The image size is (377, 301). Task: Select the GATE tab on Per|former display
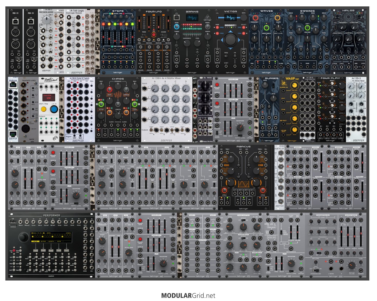[36, 241]
